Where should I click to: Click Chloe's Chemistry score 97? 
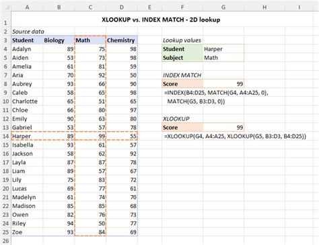point(122,110)
